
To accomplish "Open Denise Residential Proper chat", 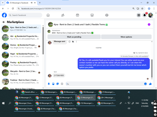I will pyautogui.click(x=21, y=46).
